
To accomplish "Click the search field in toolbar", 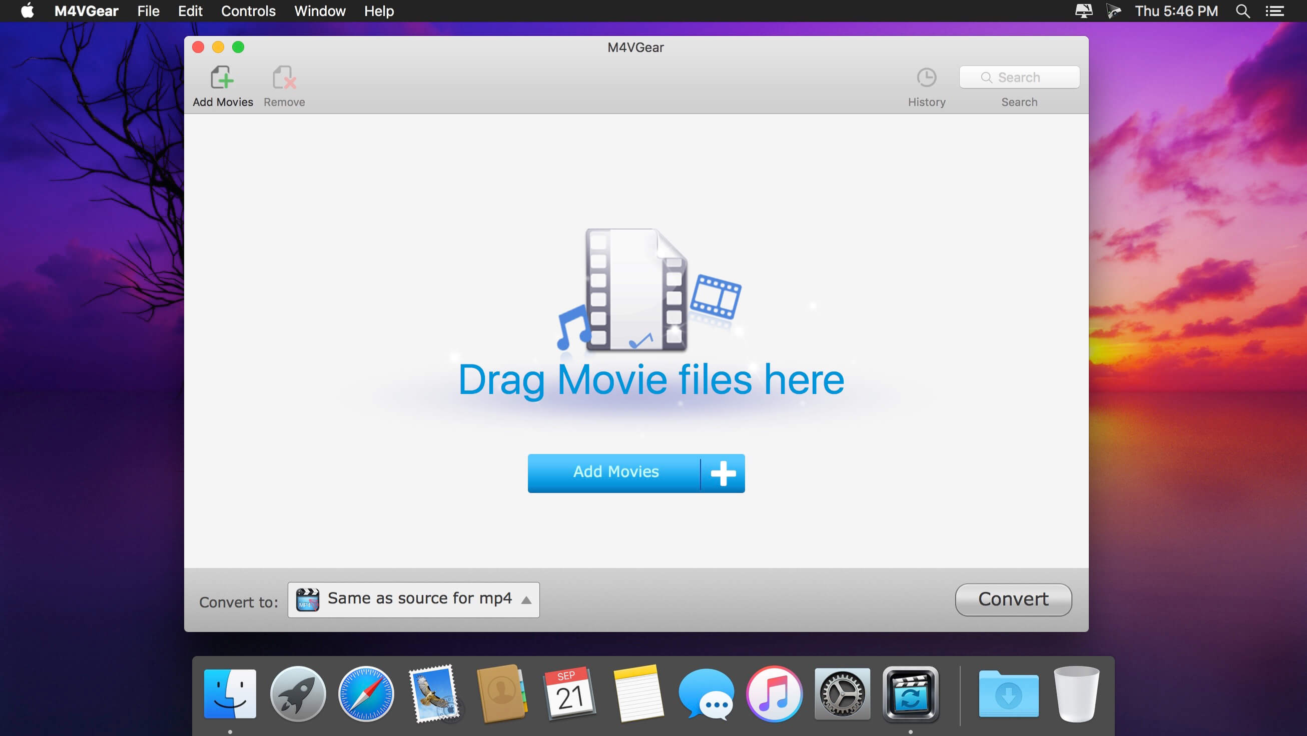I will (1019, 77).
